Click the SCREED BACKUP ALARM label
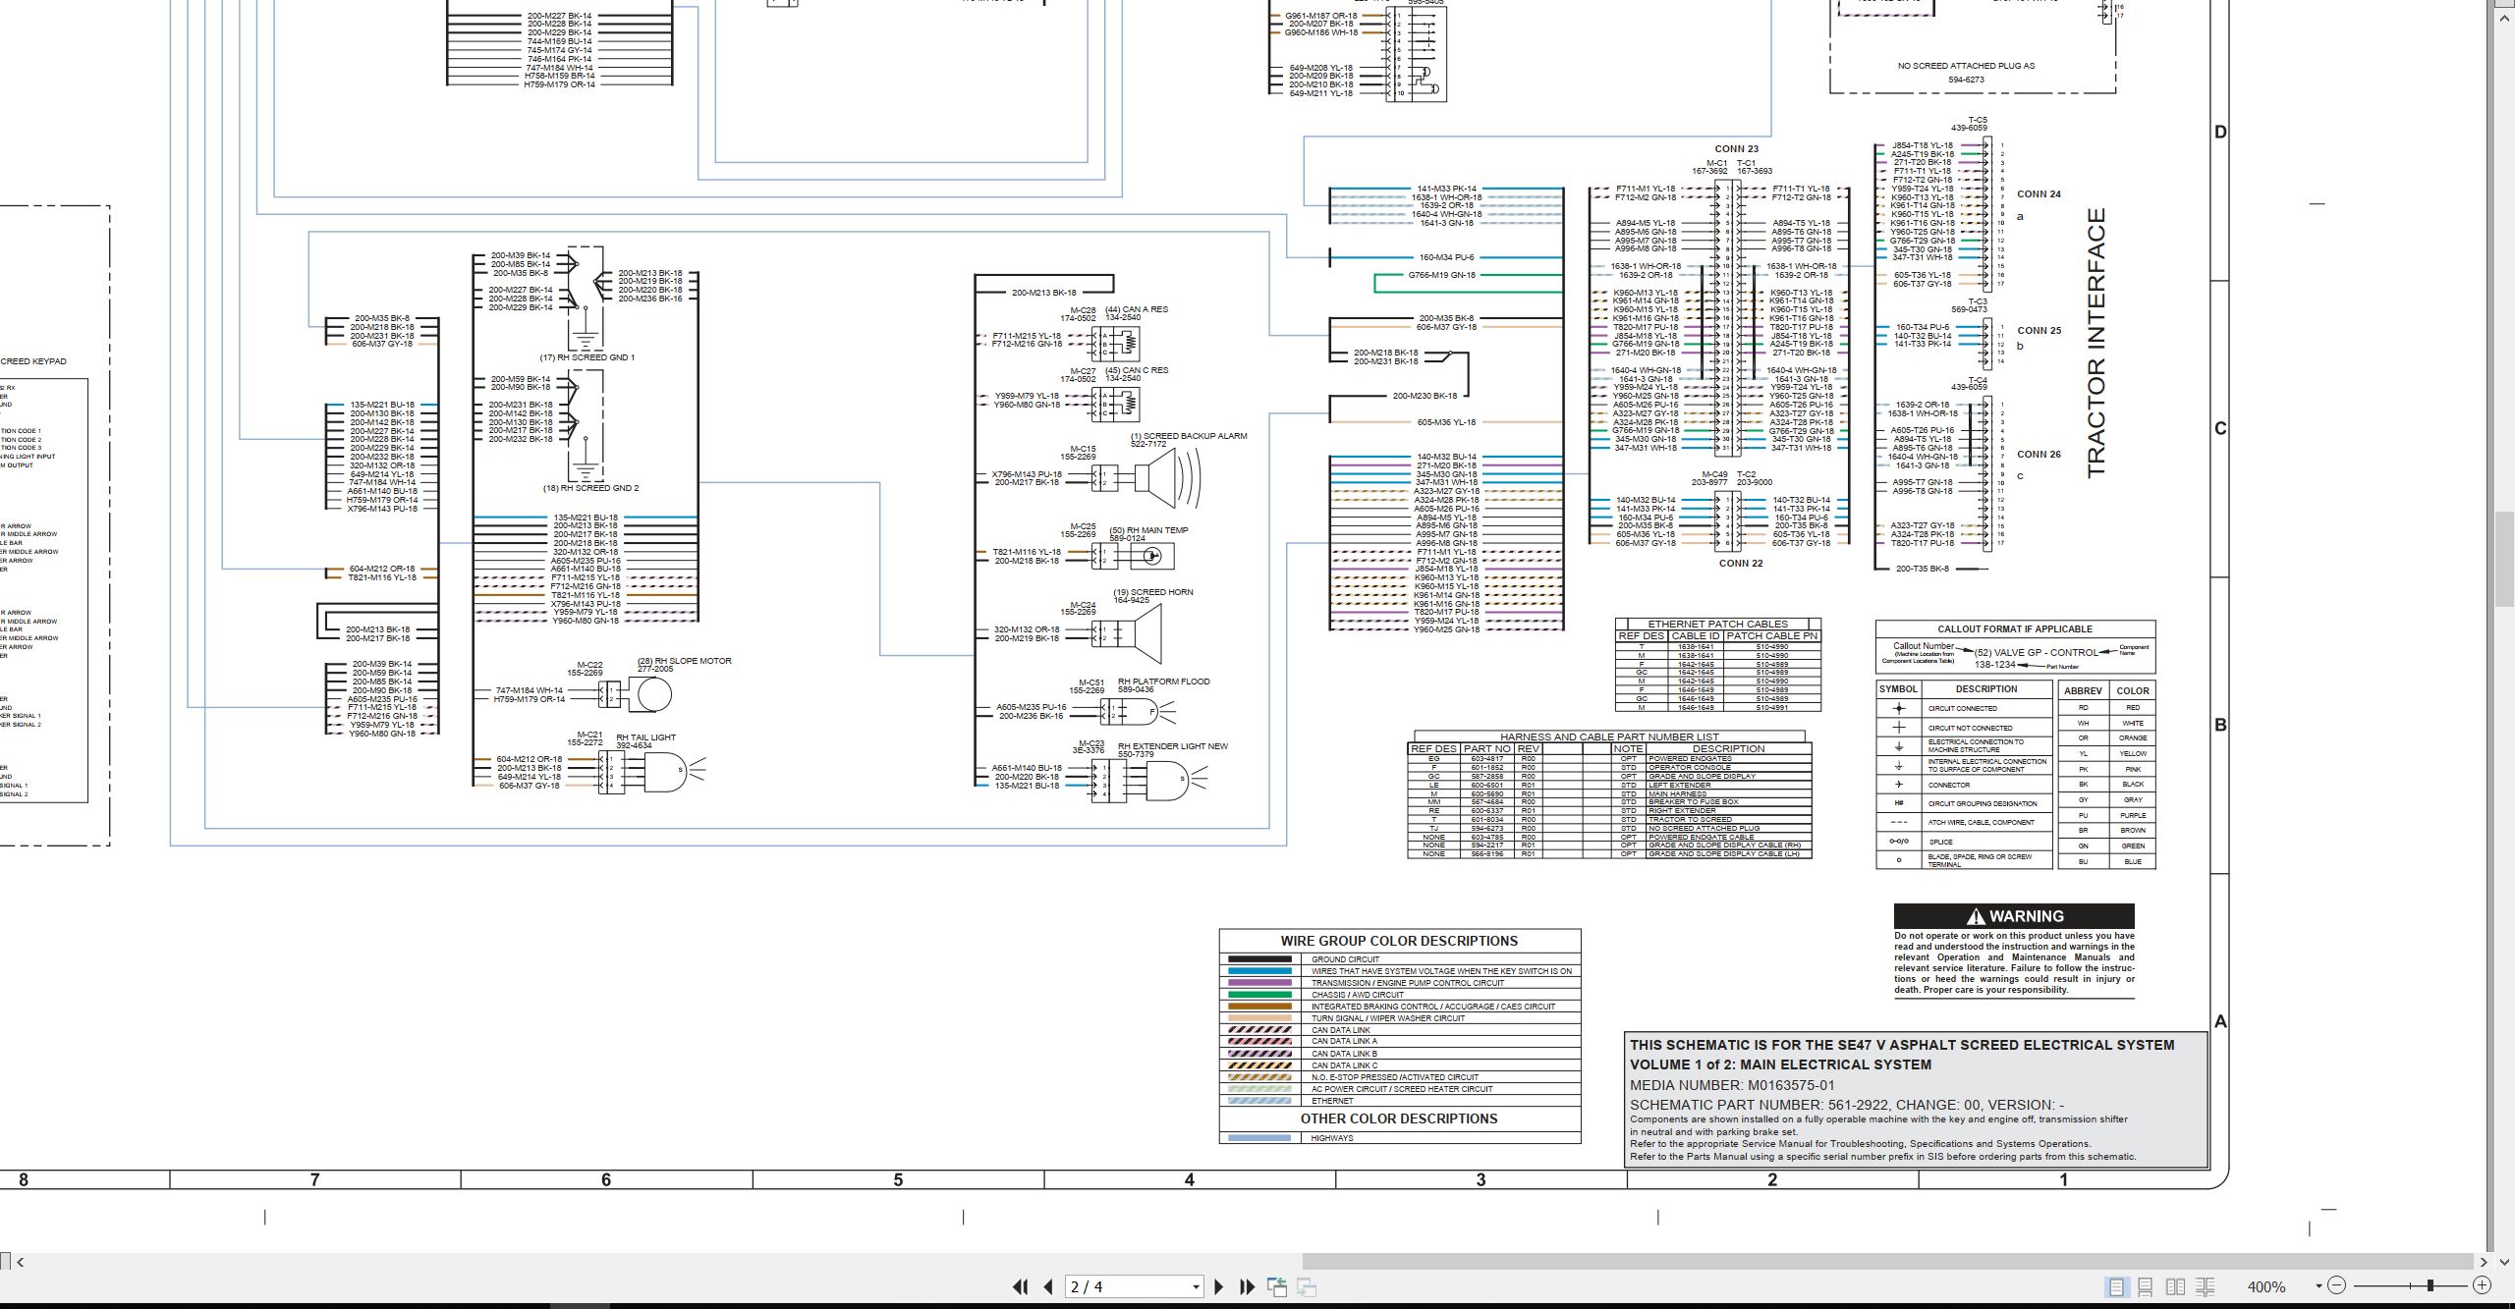The width and height of the screenshot is (2515, 1309). [1189, 436]
